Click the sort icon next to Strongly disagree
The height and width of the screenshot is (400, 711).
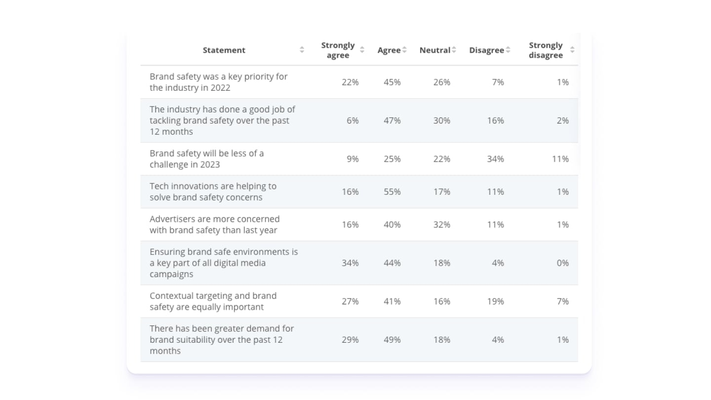coord(572,50)
